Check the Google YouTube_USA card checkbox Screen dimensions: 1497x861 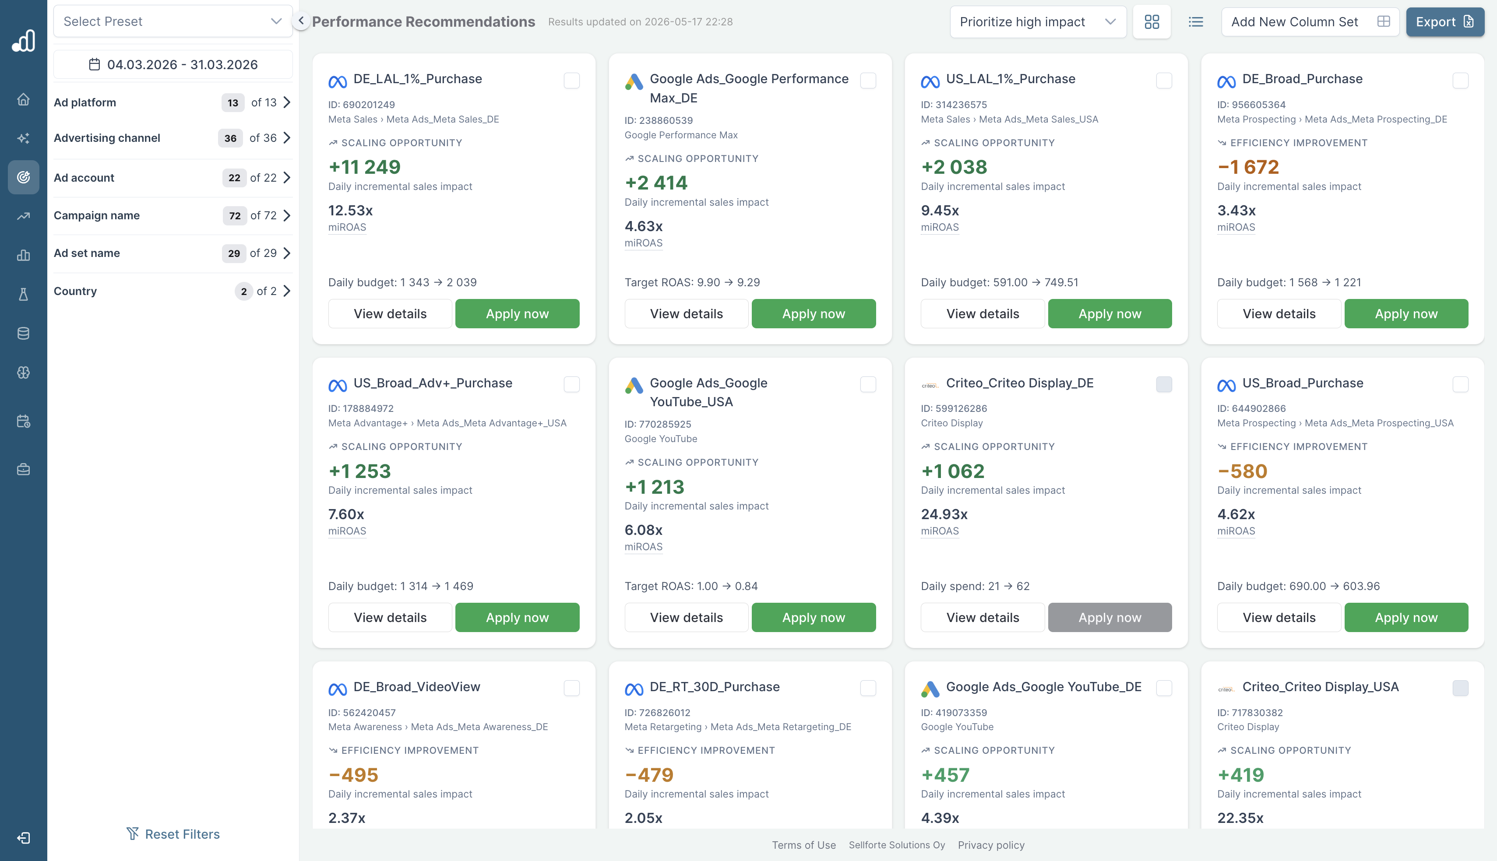[868, 384]
